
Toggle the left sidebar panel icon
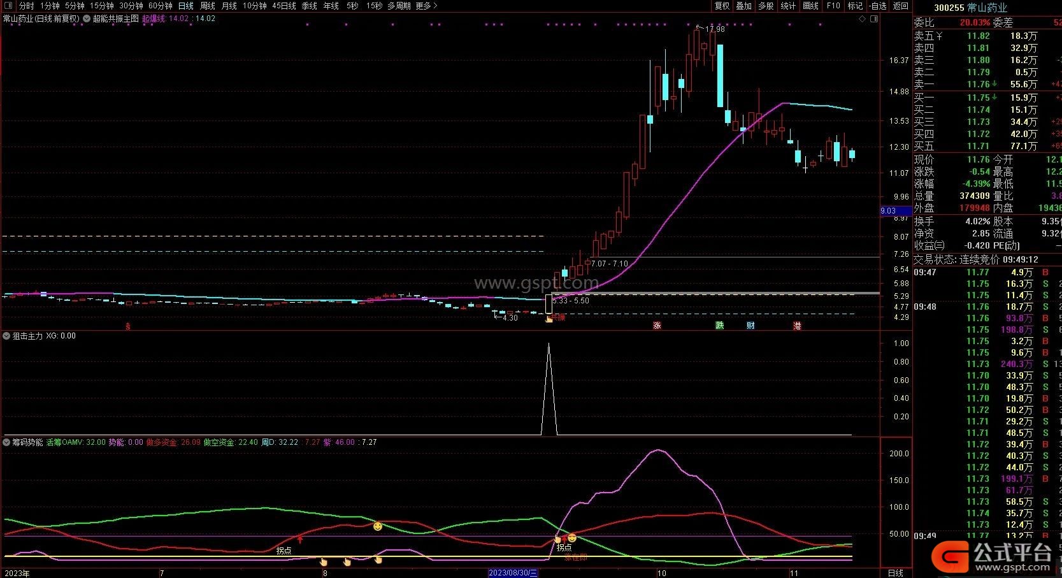[x=7, y=6]
